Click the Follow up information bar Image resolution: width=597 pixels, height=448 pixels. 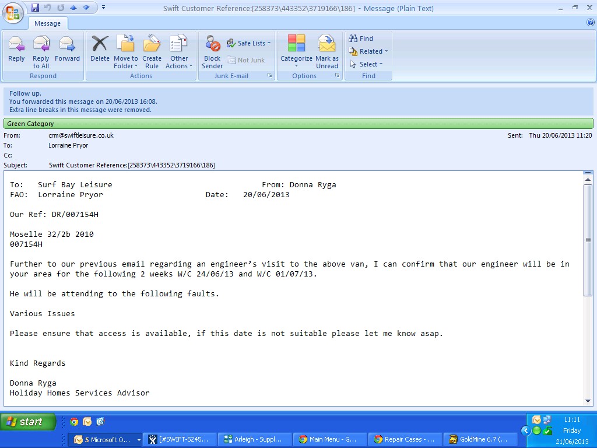pos(298,101)
